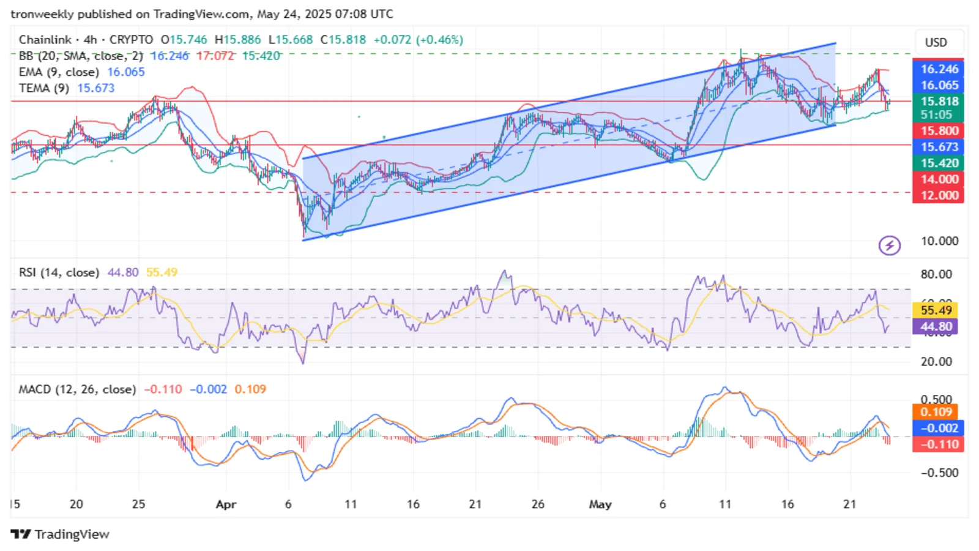The image size is (979, 551).
Task: Click the 20.00 RSI scale label
Action: [937, 361]
